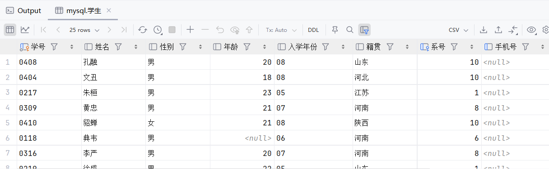549x169 pixels.
Task: Import data with upload icon
Action: 498,30
